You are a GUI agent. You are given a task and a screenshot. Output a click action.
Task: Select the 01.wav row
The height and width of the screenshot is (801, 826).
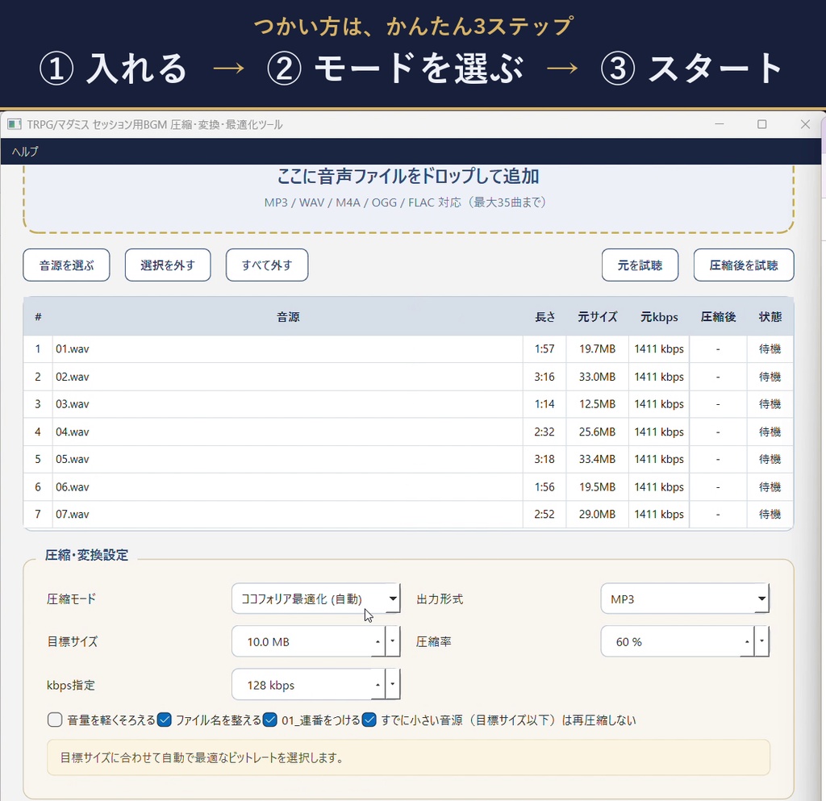point(408,348)
